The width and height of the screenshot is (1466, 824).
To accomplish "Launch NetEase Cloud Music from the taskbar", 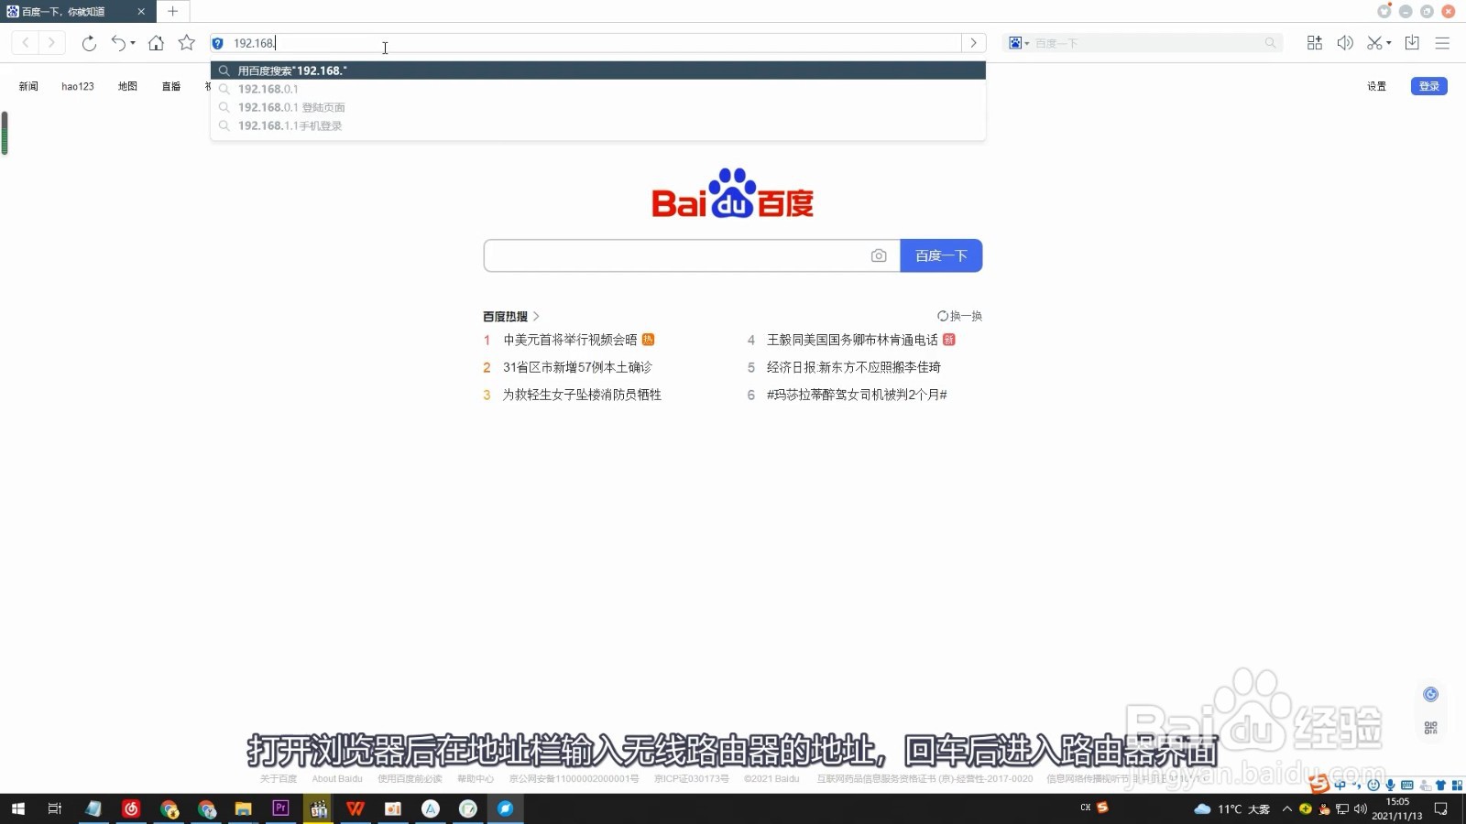I will click(131, 808).
